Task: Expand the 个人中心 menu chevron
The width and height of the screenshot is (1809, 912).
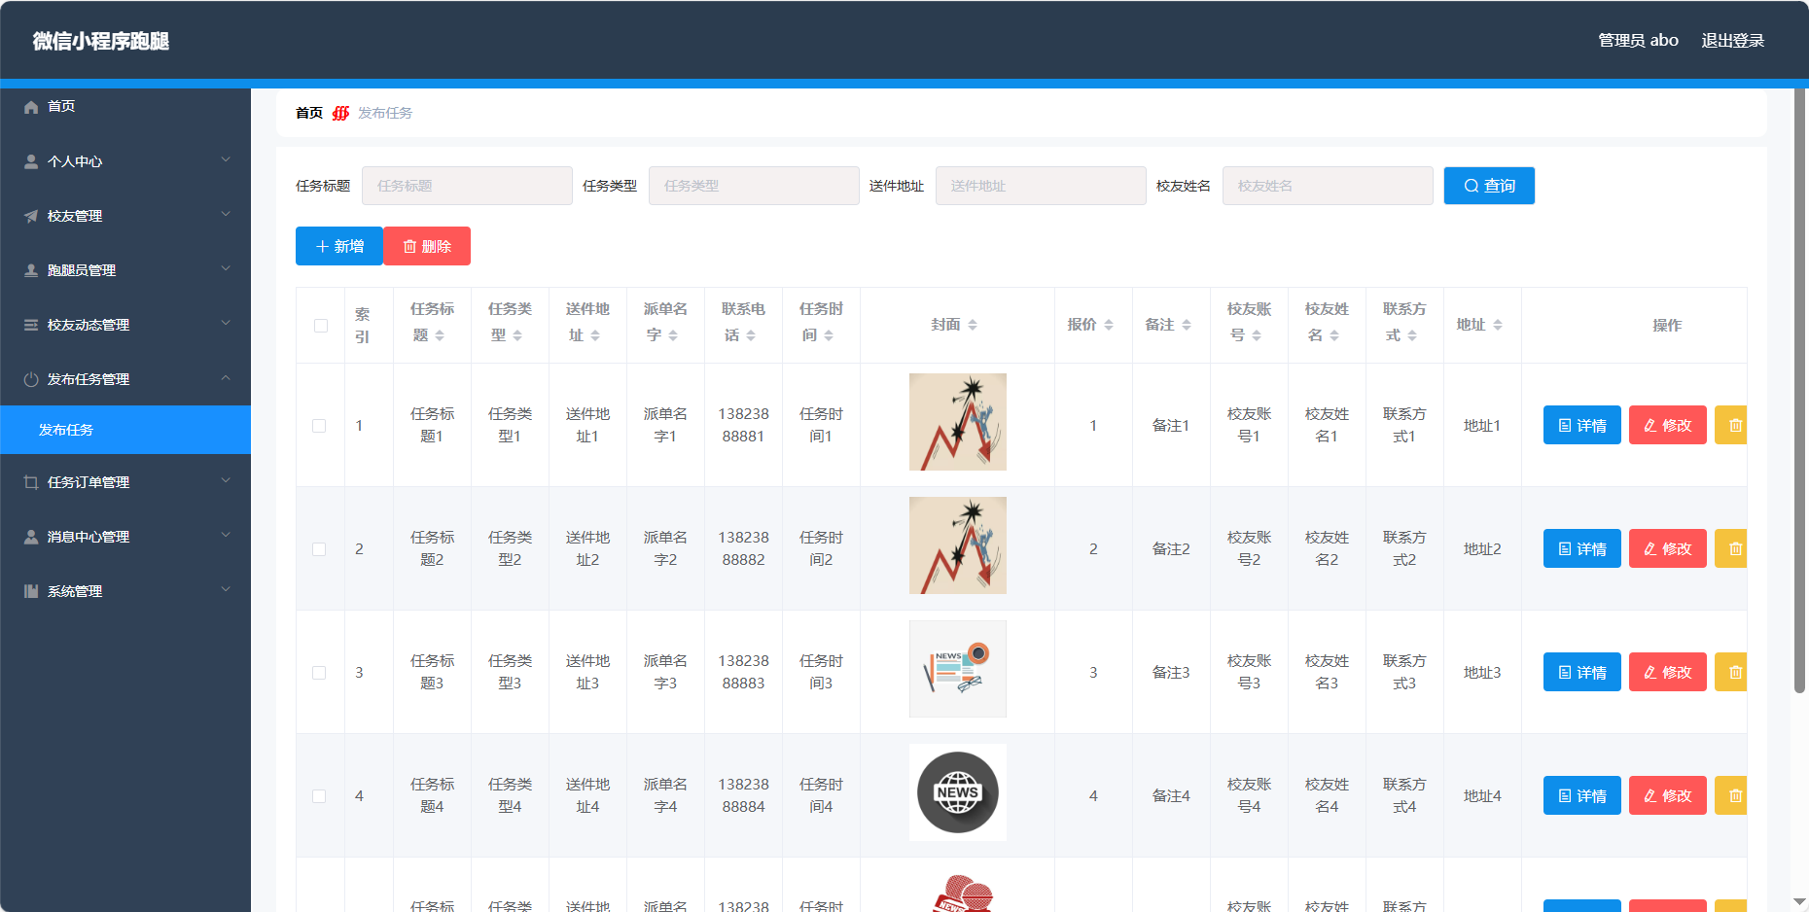Action: coord(226,159)
